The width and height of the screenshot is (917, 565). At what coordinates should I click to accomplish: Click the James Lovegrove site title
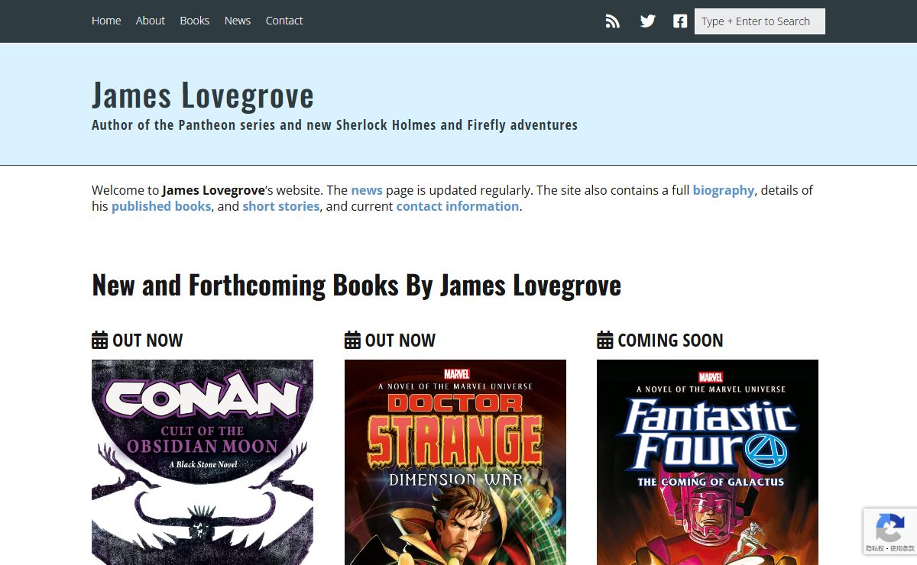coord(203,95)
